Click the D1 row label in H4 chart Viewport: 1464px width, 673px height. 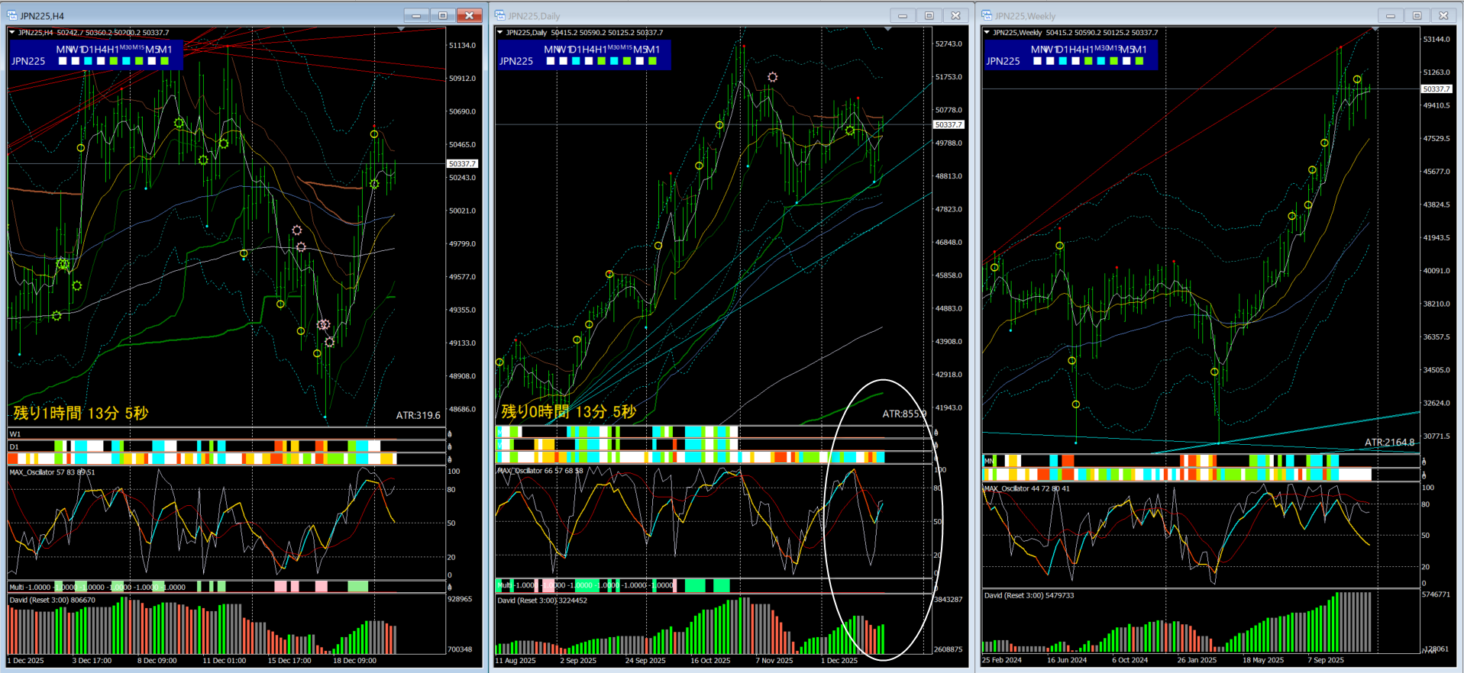pyautogui.click(x=15, y=446)
